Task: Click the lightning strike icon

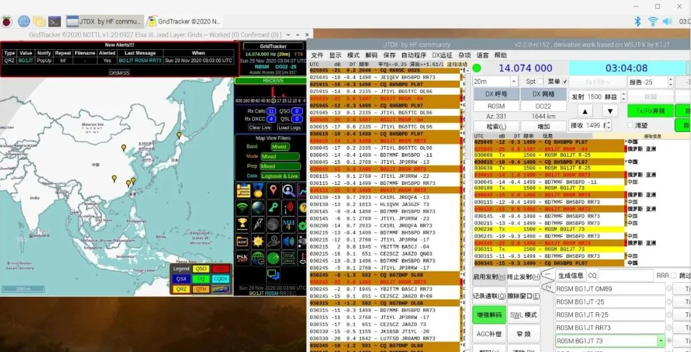Action: pyautogui.click(x=258, y=224)
